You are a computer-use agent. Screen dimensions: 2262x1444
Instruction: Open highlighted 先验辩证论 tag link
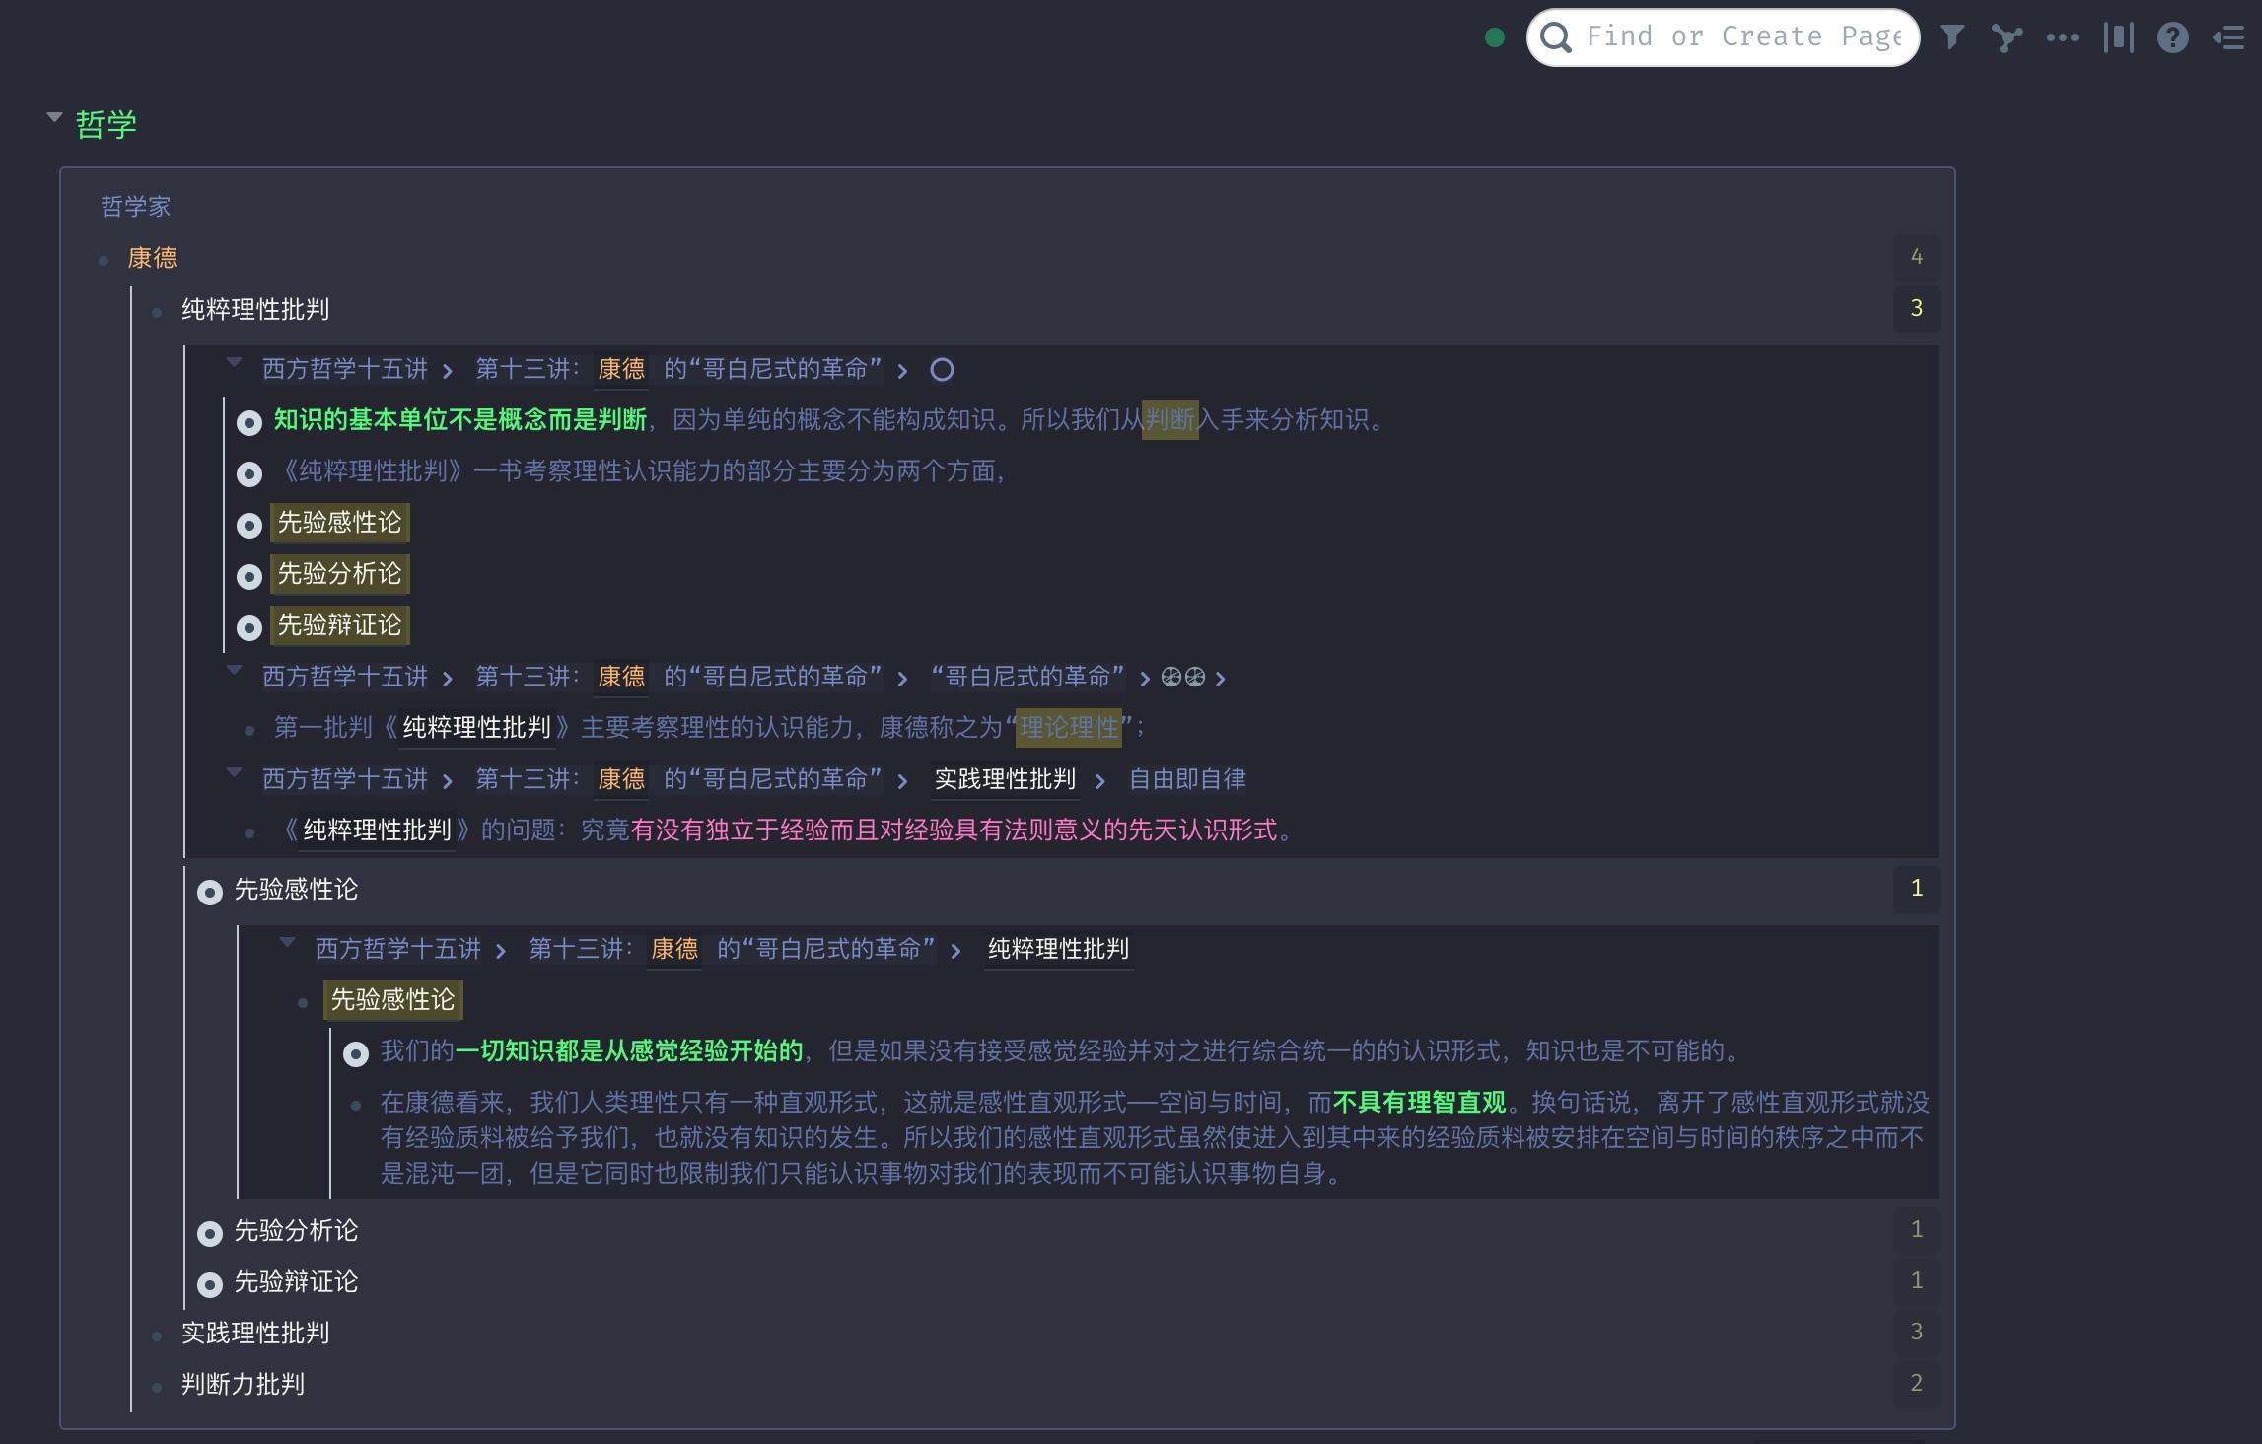click(339, 625)
